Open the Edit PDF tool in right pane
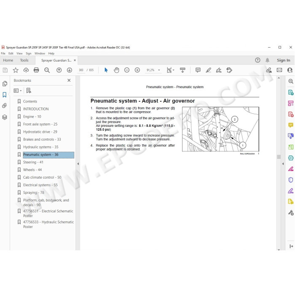The height and width of the screenshot is (295, 295). tap(291, 103)
